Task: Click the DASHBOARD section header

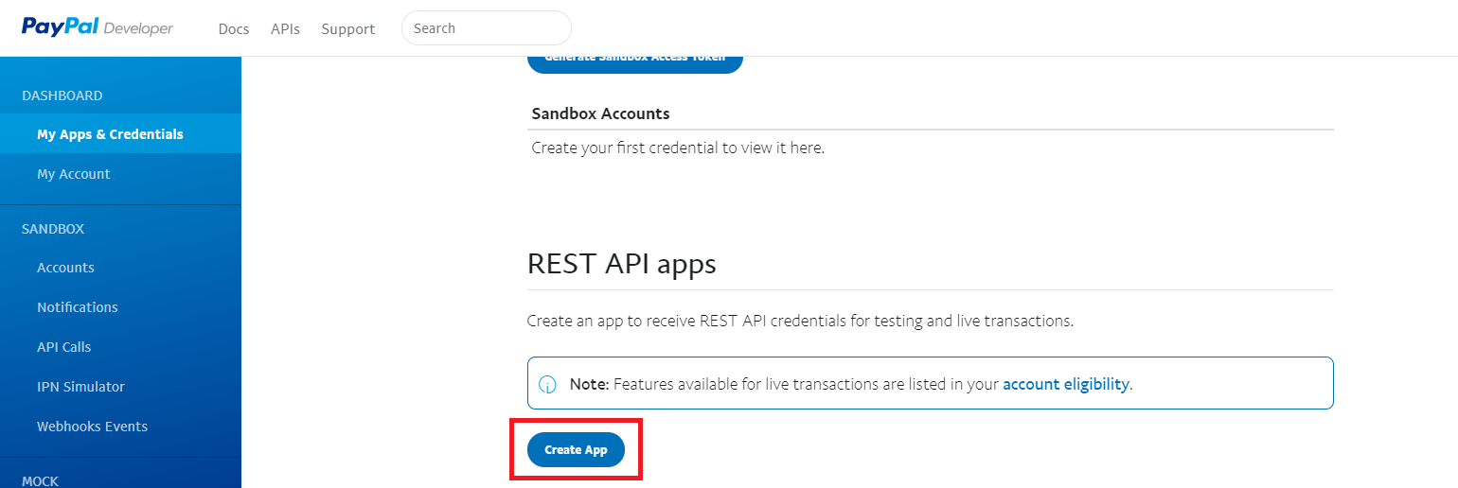Action: (x=62, y=96)
